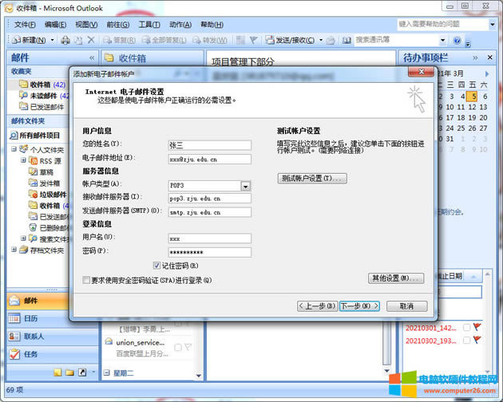Click the 下一步 (Next) button
The height and width of the screenshot is (402, 503).
click(359, 305)
